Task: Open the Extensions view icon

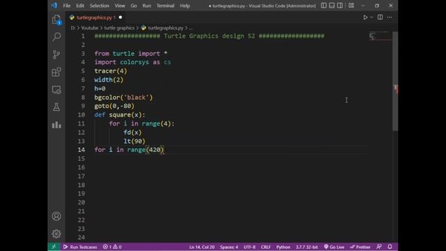Action: click(56, 72)
